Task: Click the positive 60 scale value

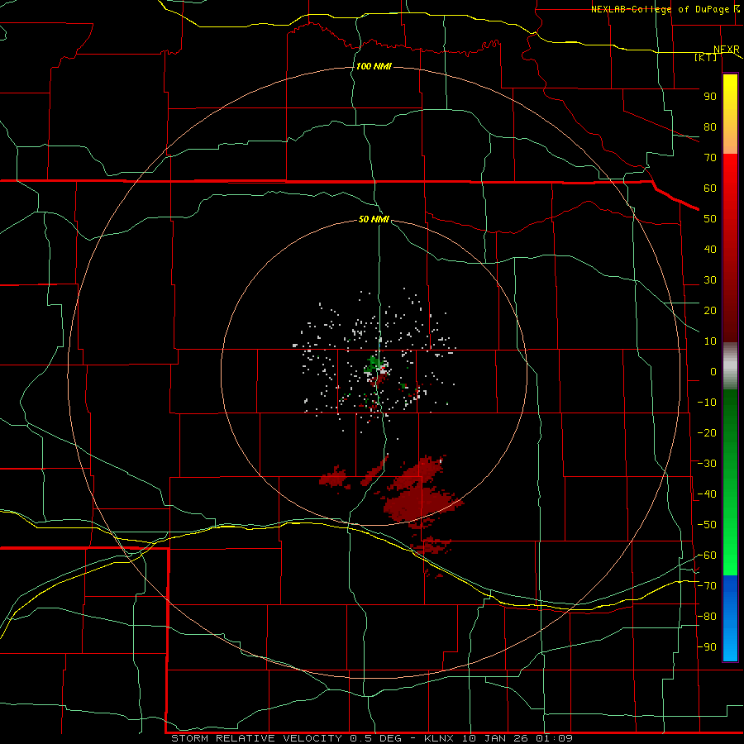Action: (710, 188)
